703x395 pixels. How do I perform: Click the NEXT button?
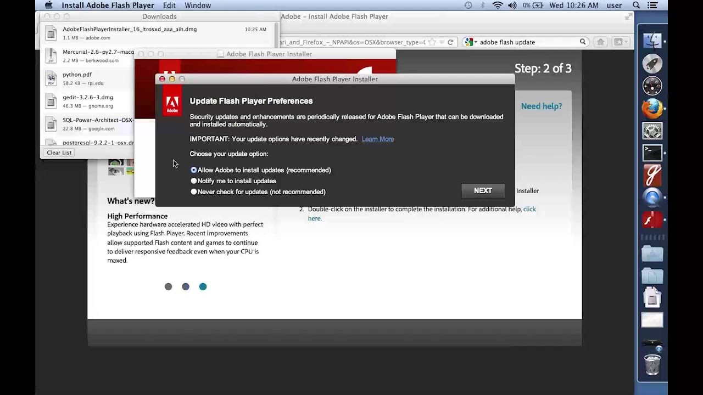[x=483, y=191]
